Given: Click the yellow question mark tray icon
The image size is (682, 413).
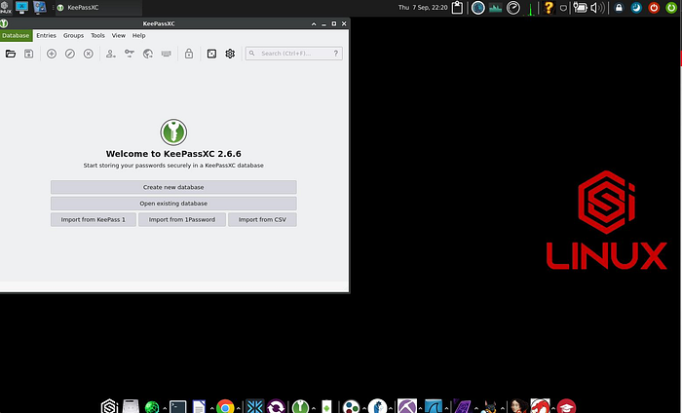Looking at the screenshot, I should 549,8.
